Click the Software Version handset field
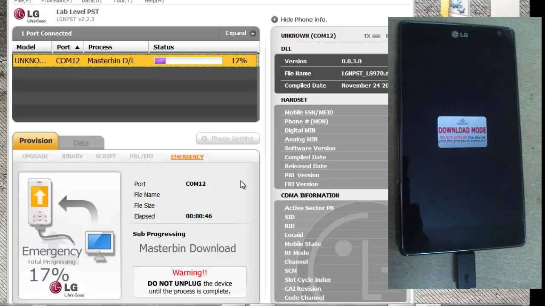 coord(310,148)
